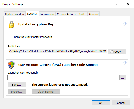
Task: Click the Public key text field
Action: pyautogui.click(x=58, y=51)
